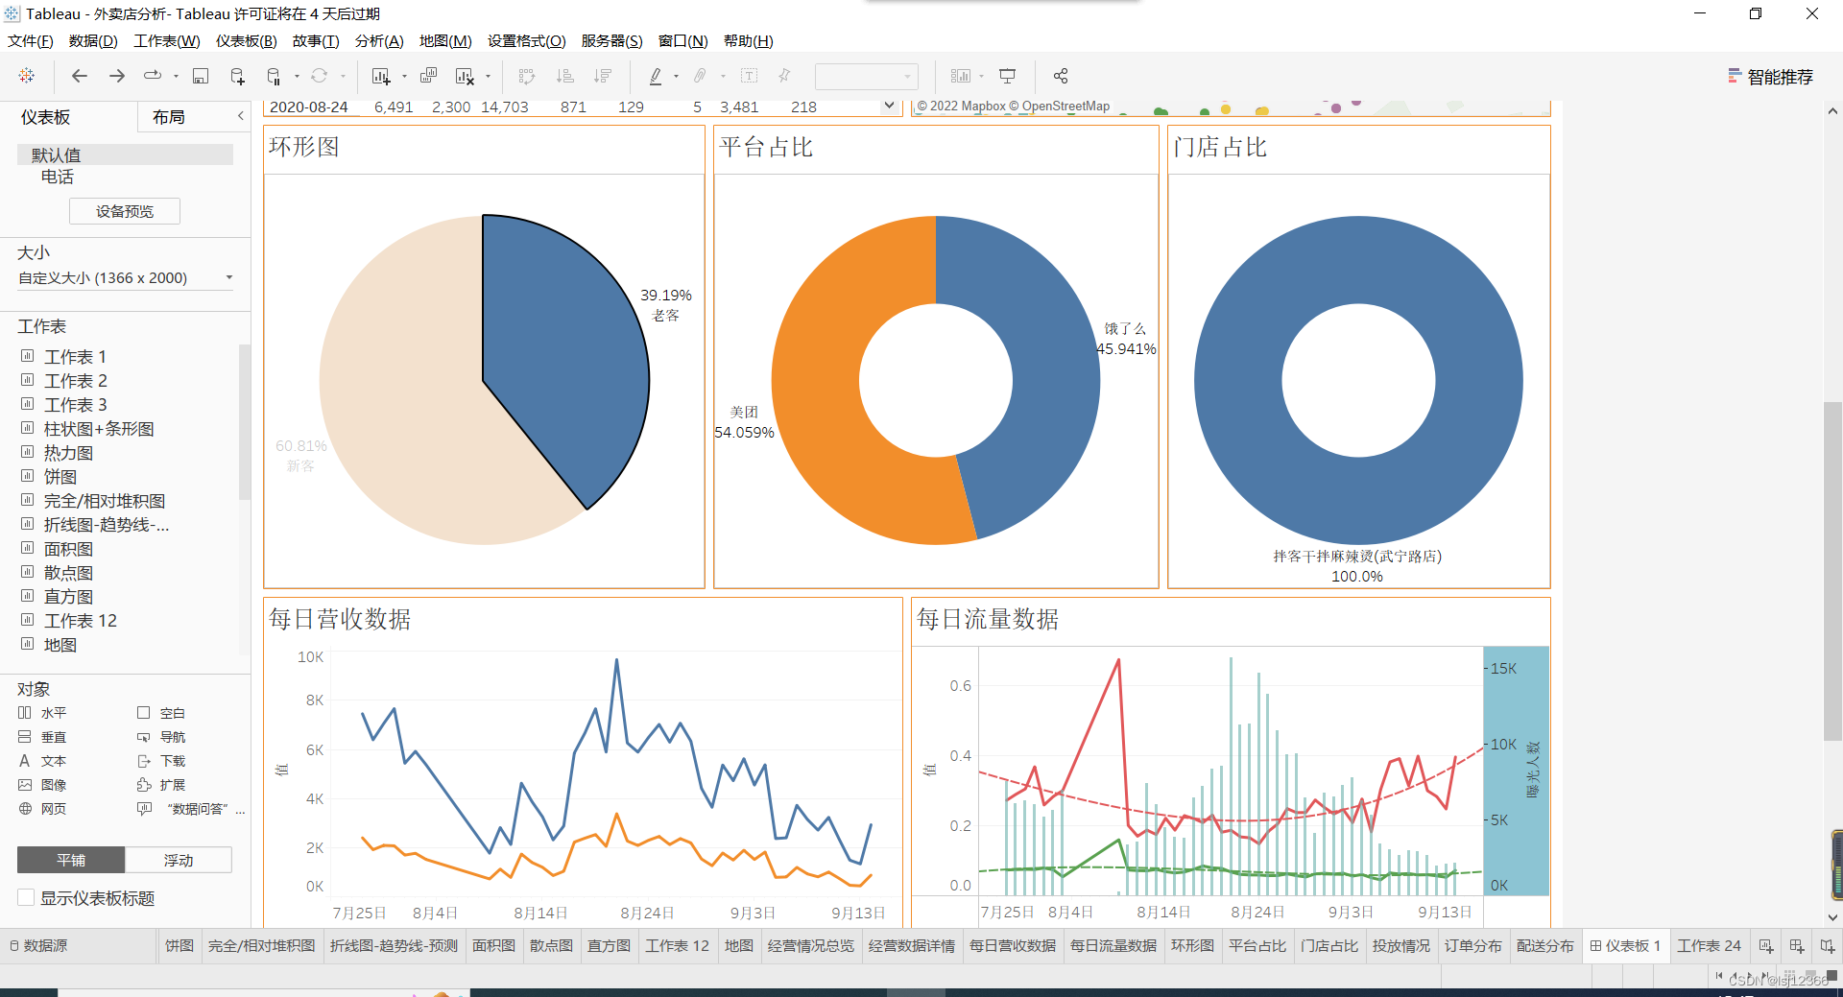Viewport: 1843px width, 997px height.
Task: Select the Phone device layout entry
Action: (x=58, y=177)
